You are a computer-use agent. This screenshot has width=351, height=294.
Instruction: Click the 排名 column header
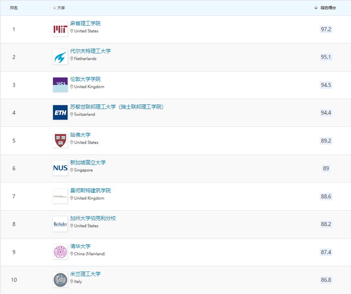[x=14, y=8]
